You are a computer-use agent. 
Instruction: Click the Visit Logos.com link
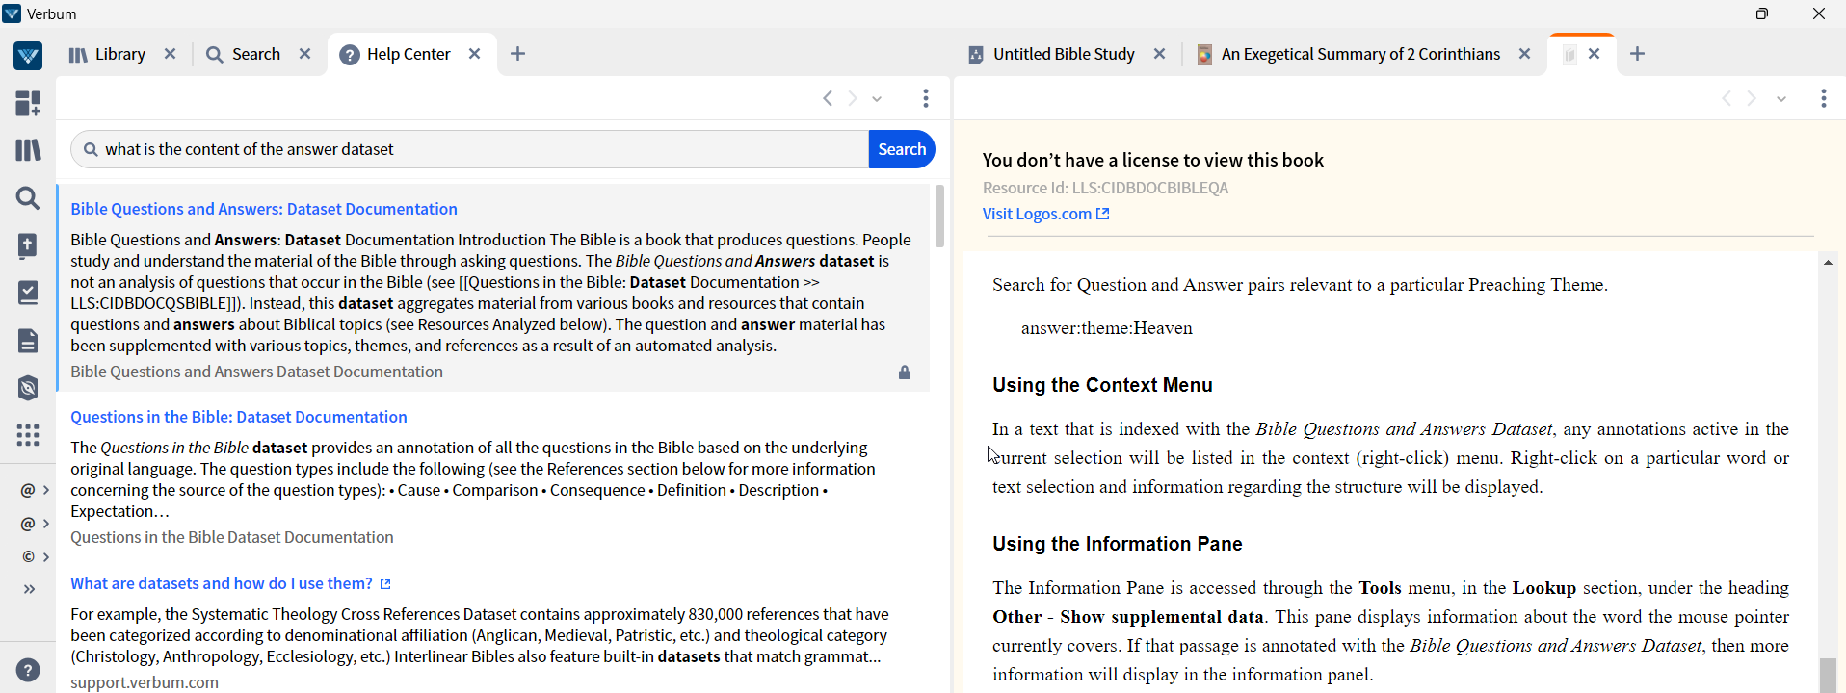pyautogui.click(x=1046, y=214)
